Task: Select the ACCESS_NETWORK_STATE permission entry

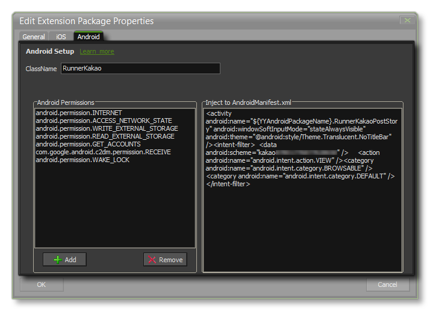Action: 104,121
